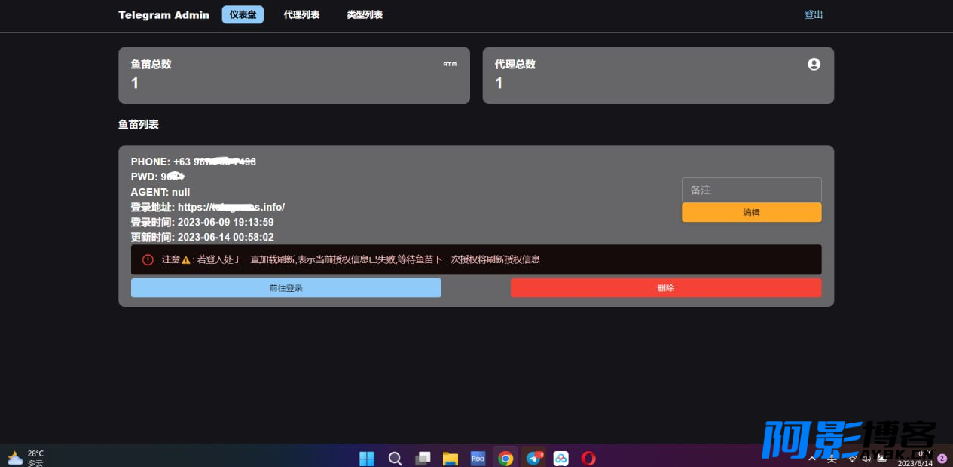The image size is (953, 467).
Task: Open the Baidu Netdisk taskbar icon
Action: point(560,458)
